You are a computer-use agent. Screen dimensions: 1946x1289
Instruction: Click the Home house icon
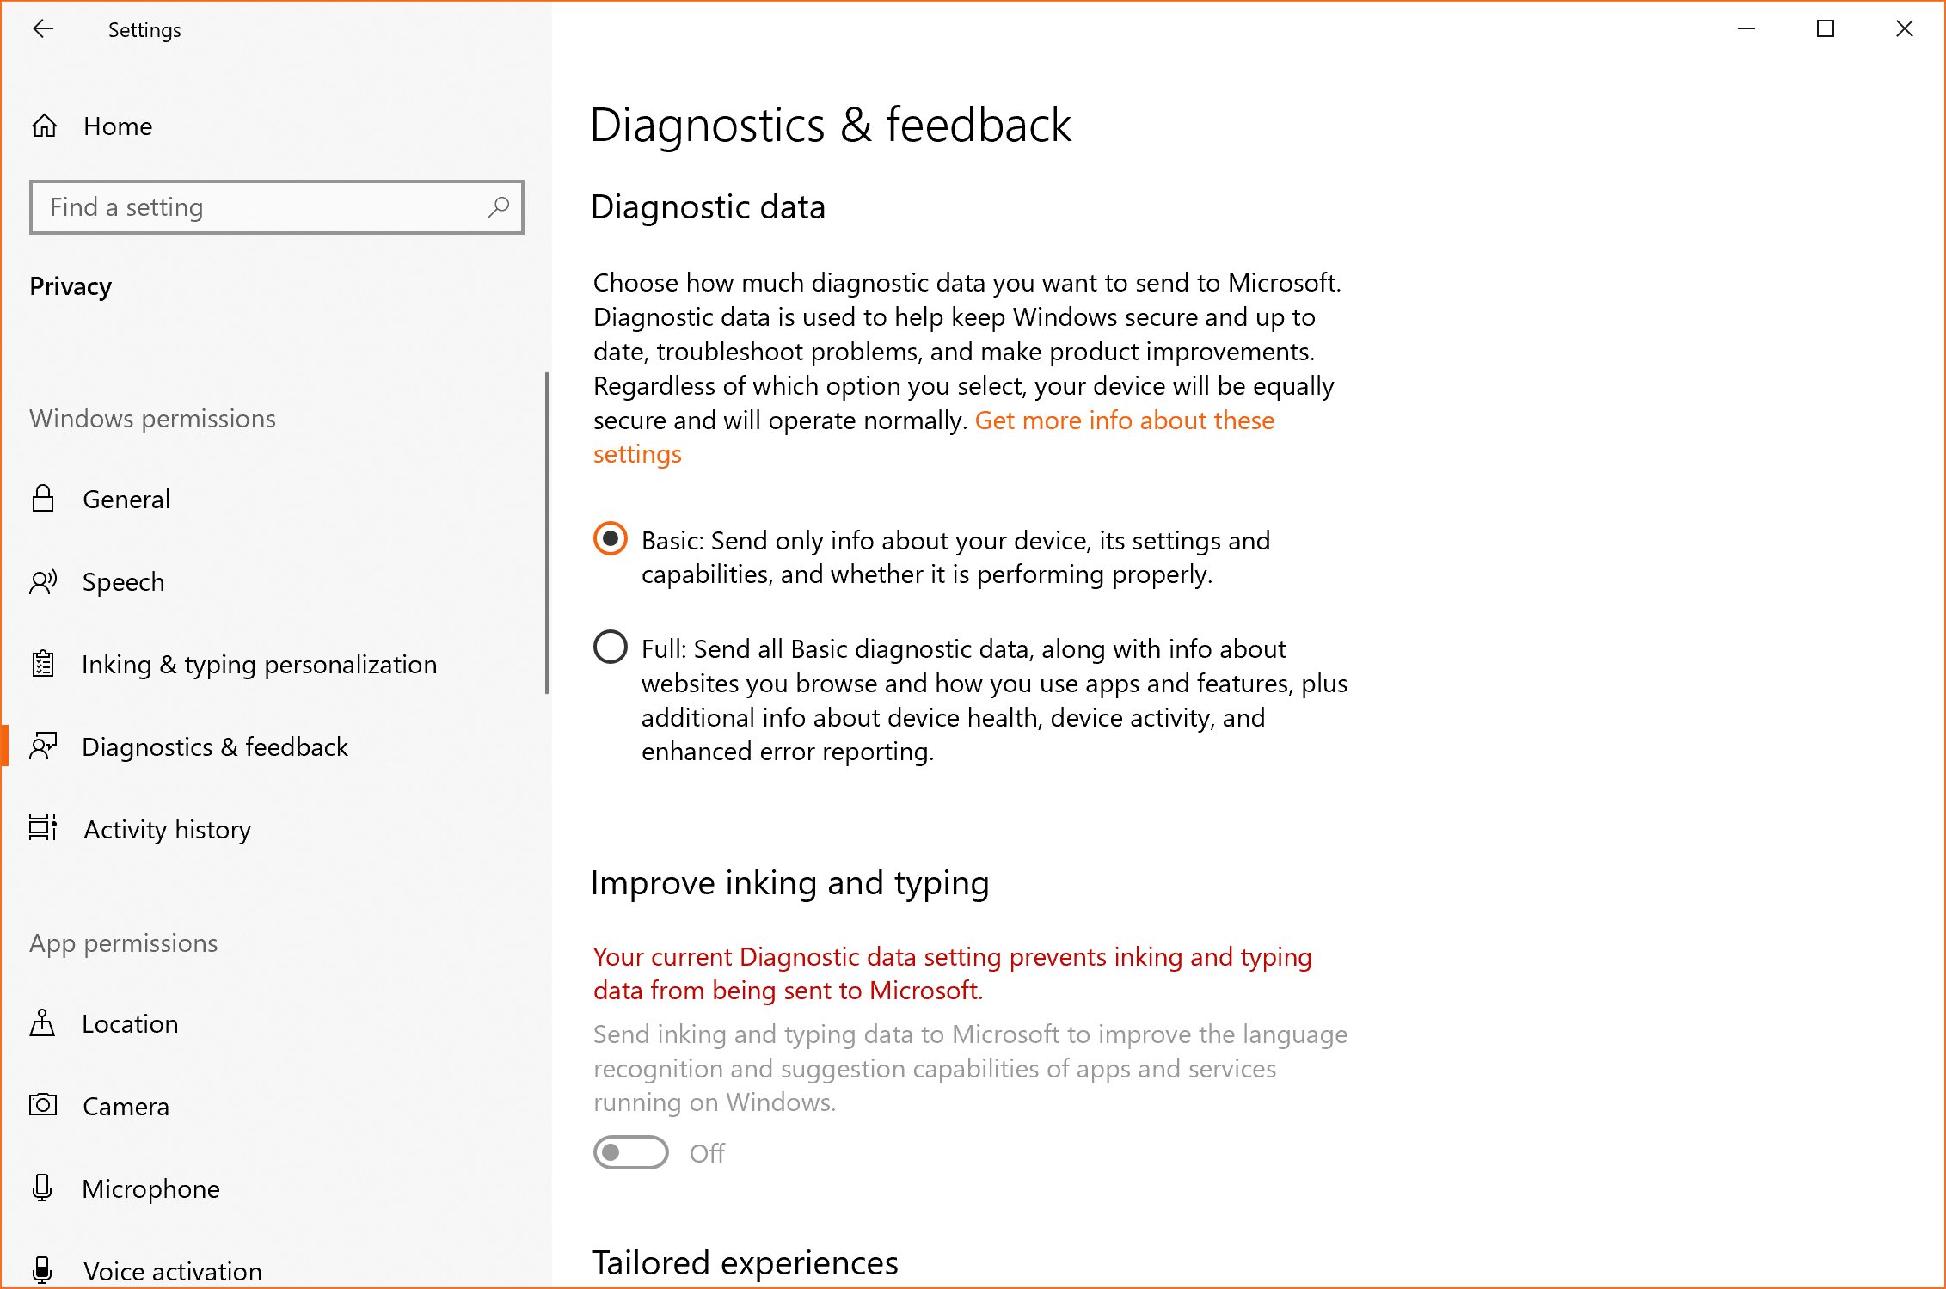(x=44, y=126)
